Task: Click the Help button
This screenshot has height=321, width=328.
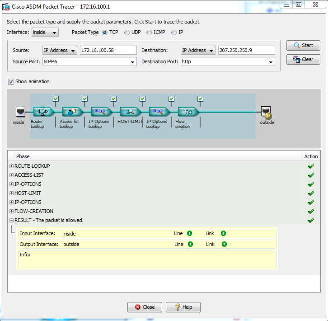Action: pyautogui.click(x=183, y=307)
